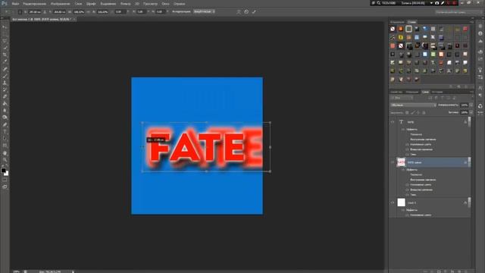Commit the transform with the checkmark
The image size is (485, 273).
[254, 12]
